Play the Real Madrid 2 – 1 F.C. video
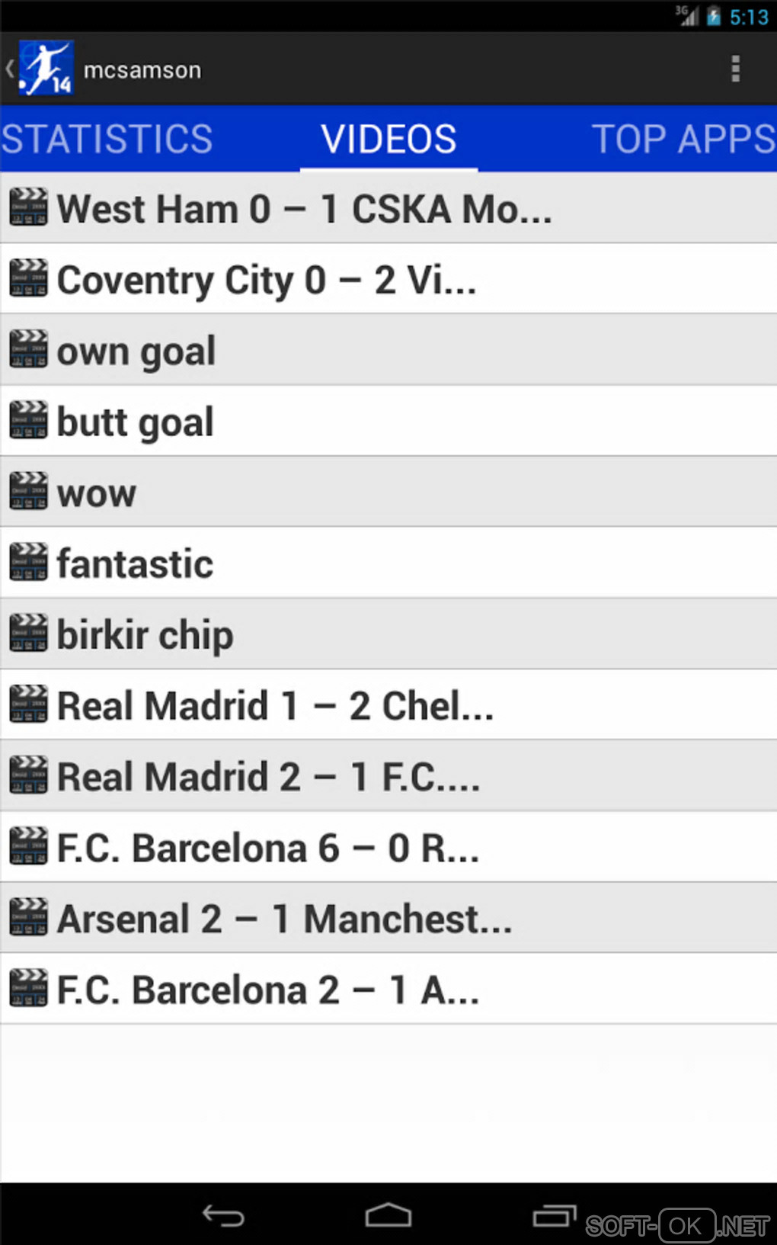Viewport: 777px width, 1245px height. (268, 776)
